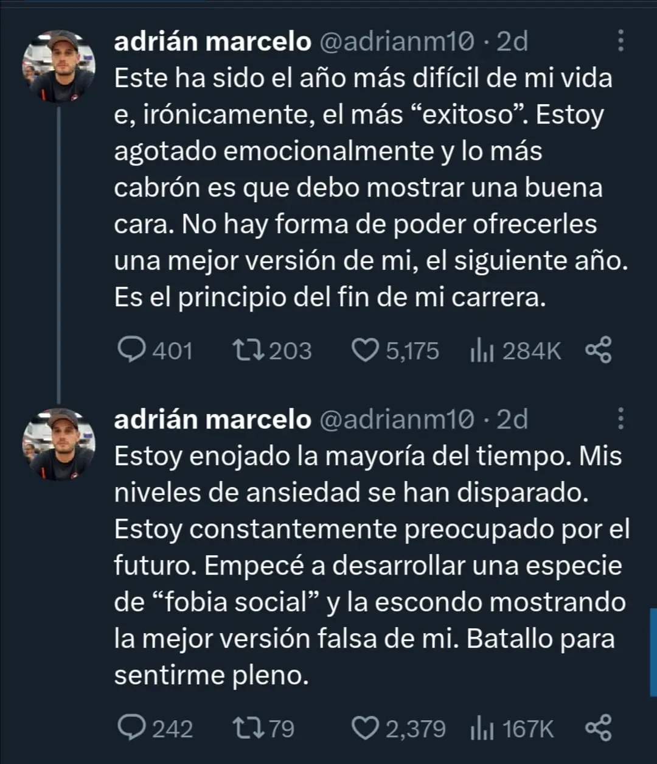Reply to the second tweet (242 replies)
The width and height of the screenshot is (657, 764).
point(129,729)
